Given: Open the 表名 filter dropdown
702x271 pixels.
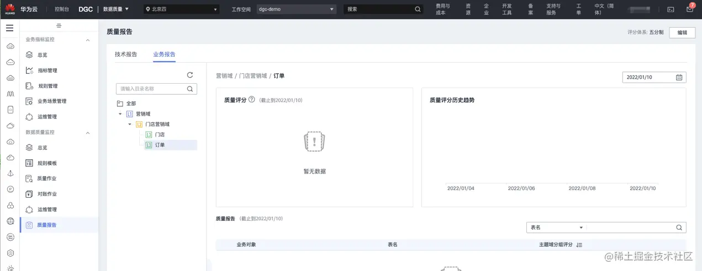Looking at the screenshot, I should (x=556, y=227).
